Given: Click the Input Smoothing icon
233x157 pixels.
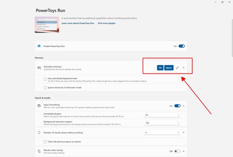Looking at the screenshot, I should point(39,106).
